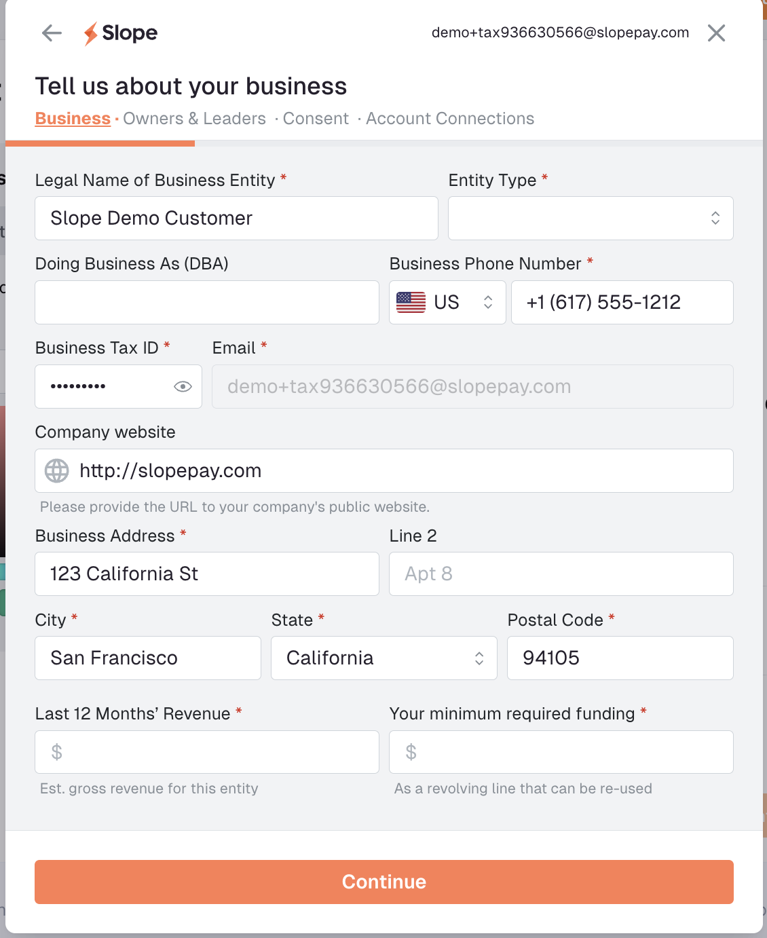Select the Business step tab
This screenshot has height=938, width=767.
73,119
